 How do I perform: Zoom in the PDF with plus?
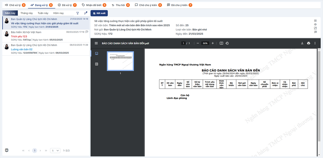[x=213, y=43]
